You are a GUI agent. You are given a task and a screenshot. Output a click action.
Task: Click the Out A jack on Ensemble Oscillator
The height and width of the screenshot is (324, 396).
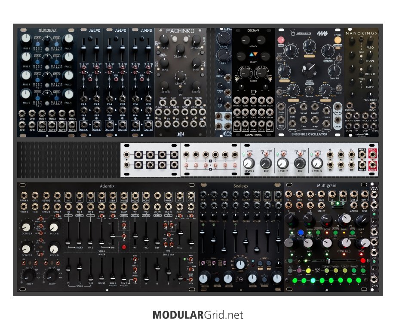pyautogui.click(x=338, y=107)
